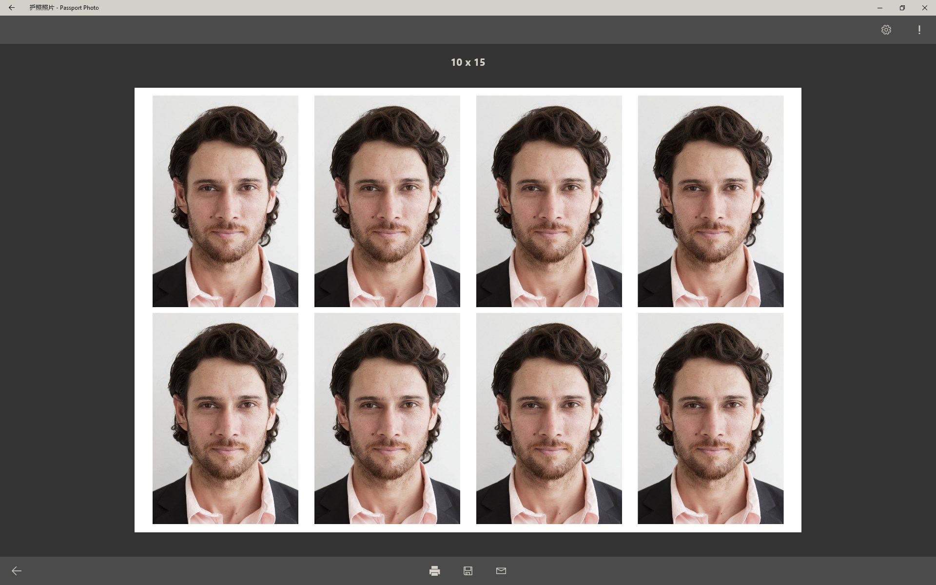This screenshot has width=936, height=585.
Task: Click the 10 x 15 size heading
Action: point(468,62)
